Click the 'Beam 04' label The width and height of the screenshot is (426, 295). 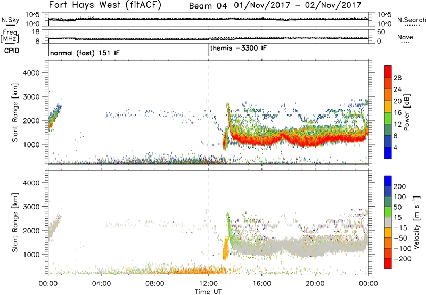tap(208, 6)
